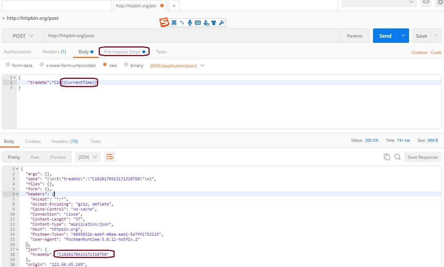The image size is (444, 267).
Task: Open the response format JSON dropdown
Action: point(88,157)
